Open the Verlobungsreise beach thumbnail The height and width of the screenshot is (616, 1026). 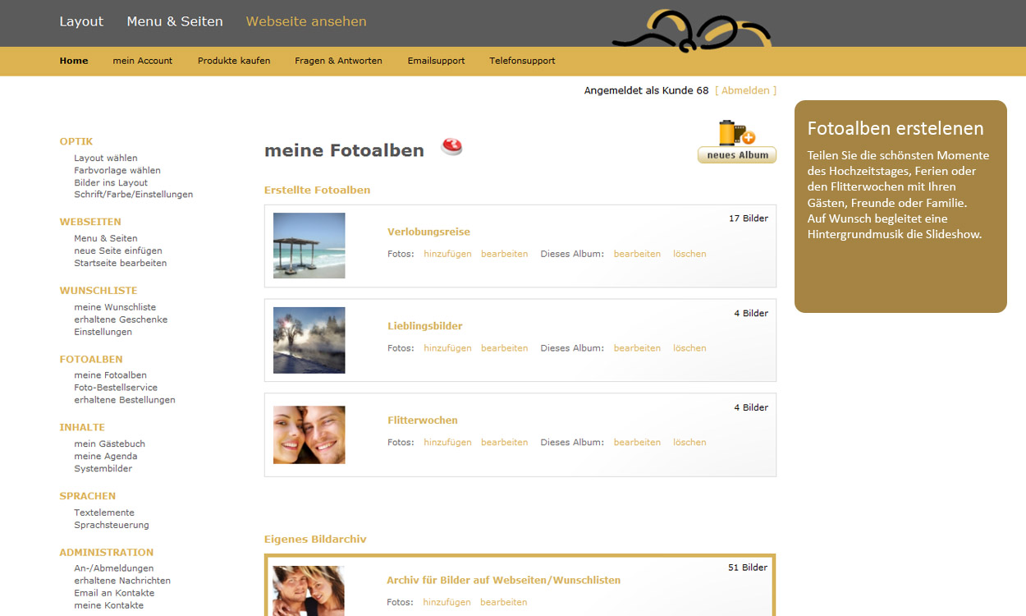click(309, 246)
